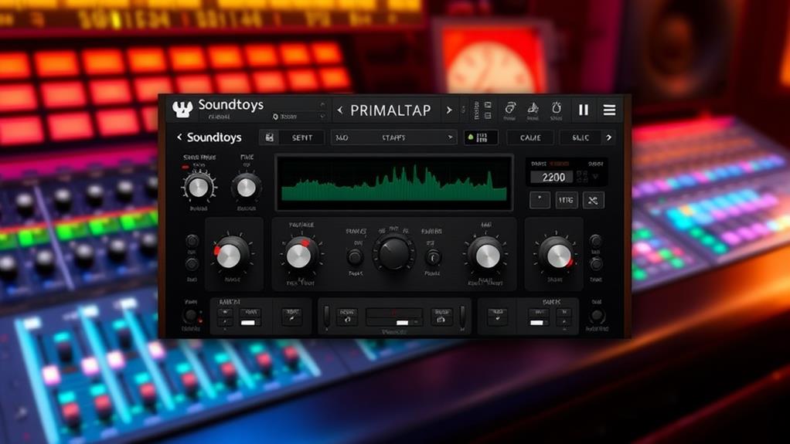Click check button at bottom-right panel's left end
Image resolution: width=790 pixels, height=444 pixels.
(498, 317)
